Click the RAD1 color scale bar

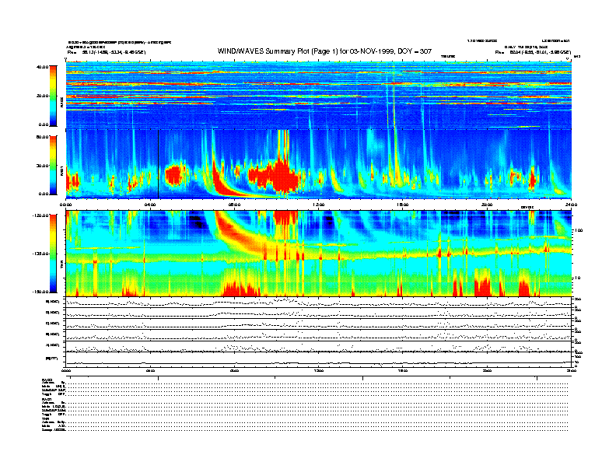53,166
